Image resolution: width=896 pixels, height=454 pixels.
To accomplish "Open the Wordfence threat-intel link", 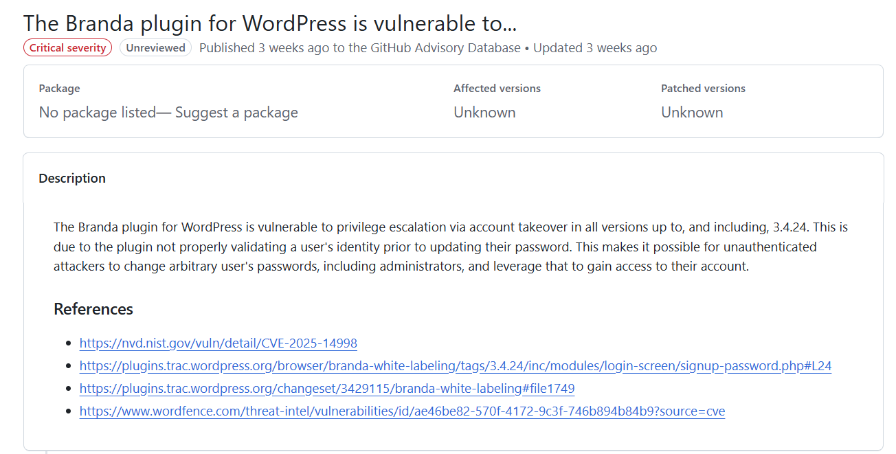I will (402, 411).
